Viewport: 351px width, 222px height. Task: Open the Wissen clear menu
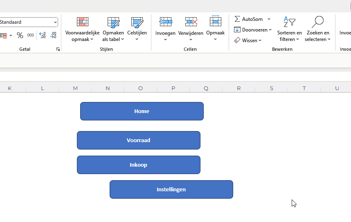(248, 41)
